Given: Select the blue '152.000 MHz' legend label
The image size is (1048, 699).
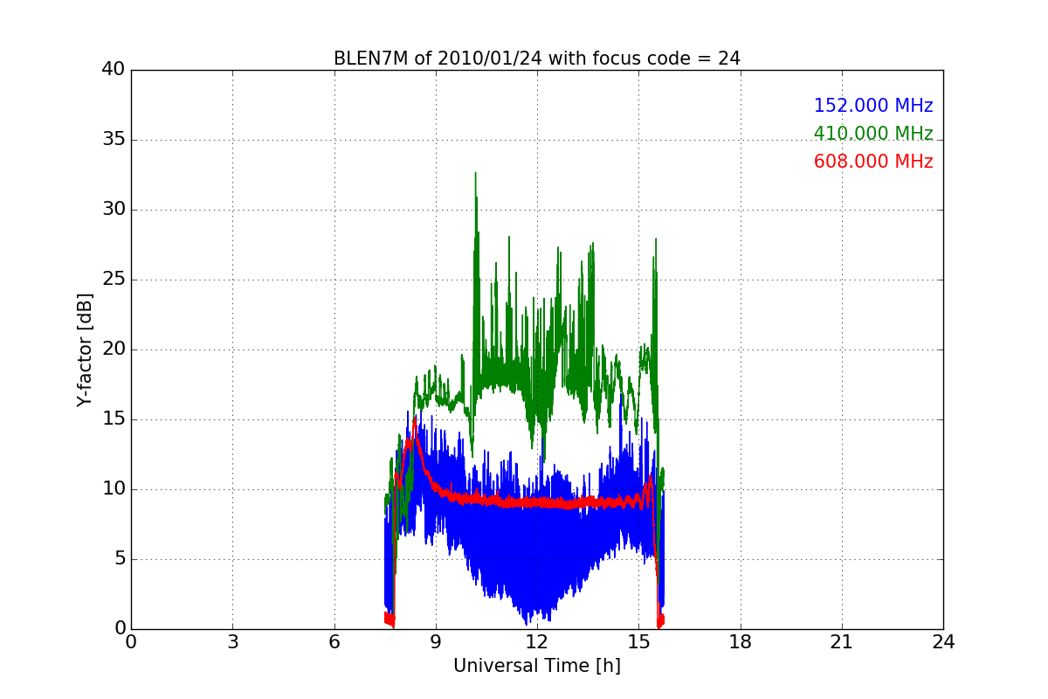Looking at the screenshot, I should (x=873, y=106).
